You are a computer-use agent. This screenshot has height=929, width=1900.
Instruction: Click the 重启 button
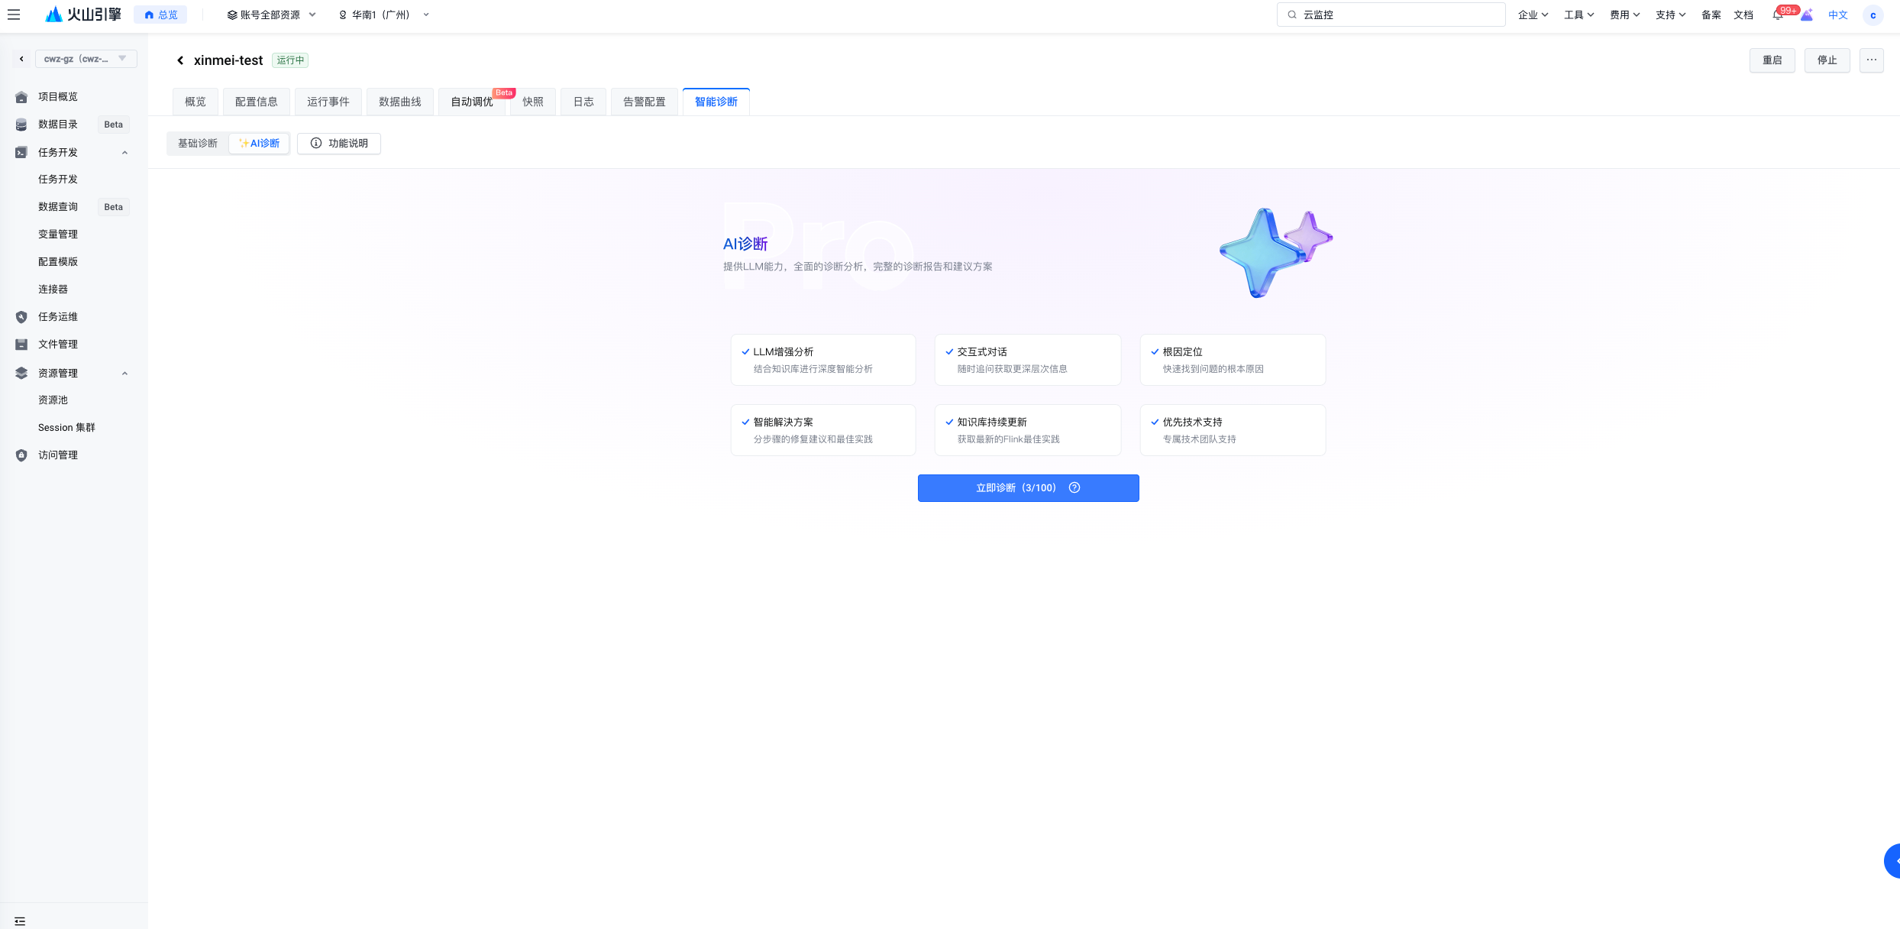tap(1772, 60)
